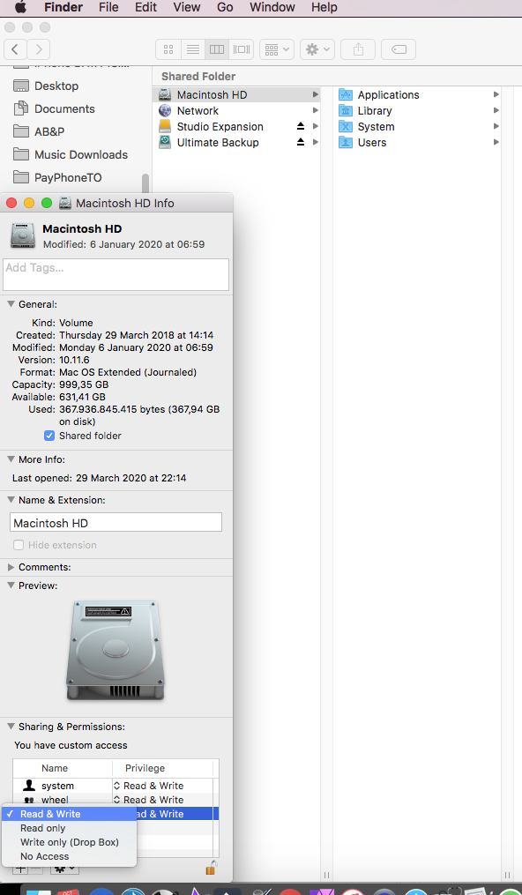The height and width of the screenshot is (895, 522).
Task: Open the item arrangement dropdown
Action: pyautogui.click(x=277, y=49)
